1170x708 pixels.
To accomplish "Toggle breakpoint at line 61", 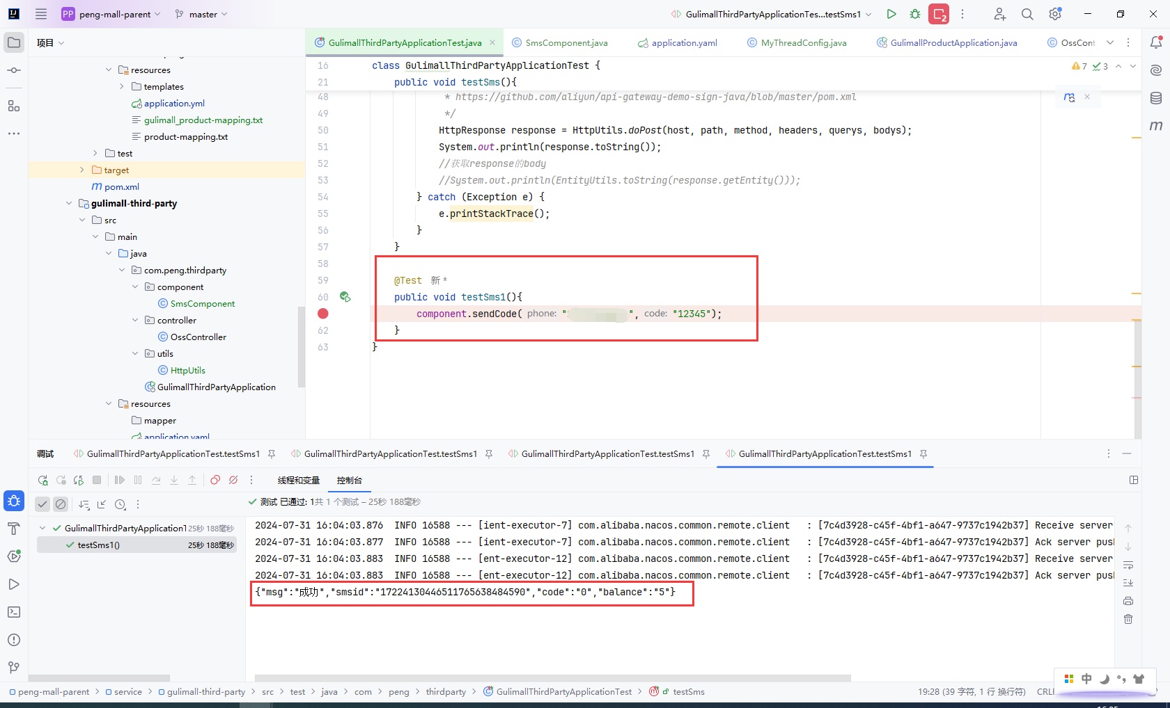I will click(323, 314).
